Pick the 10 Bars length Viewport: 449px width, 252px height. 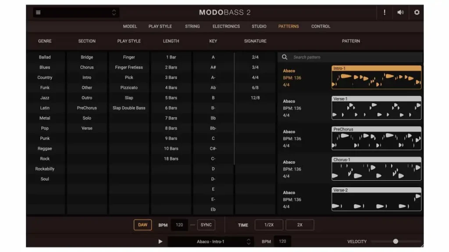coord(171,149)
